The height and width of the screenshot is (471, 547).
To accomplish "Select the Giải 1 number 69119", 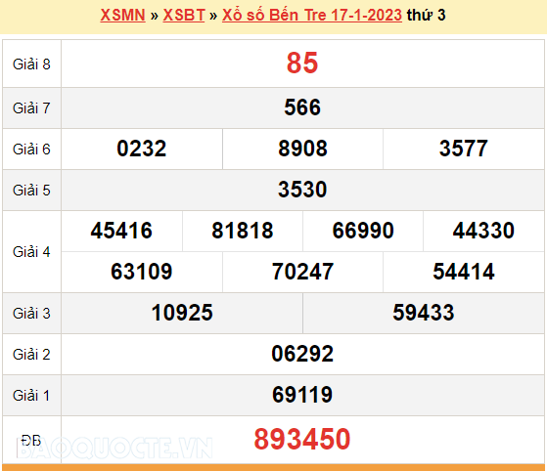I will point(302,395).
